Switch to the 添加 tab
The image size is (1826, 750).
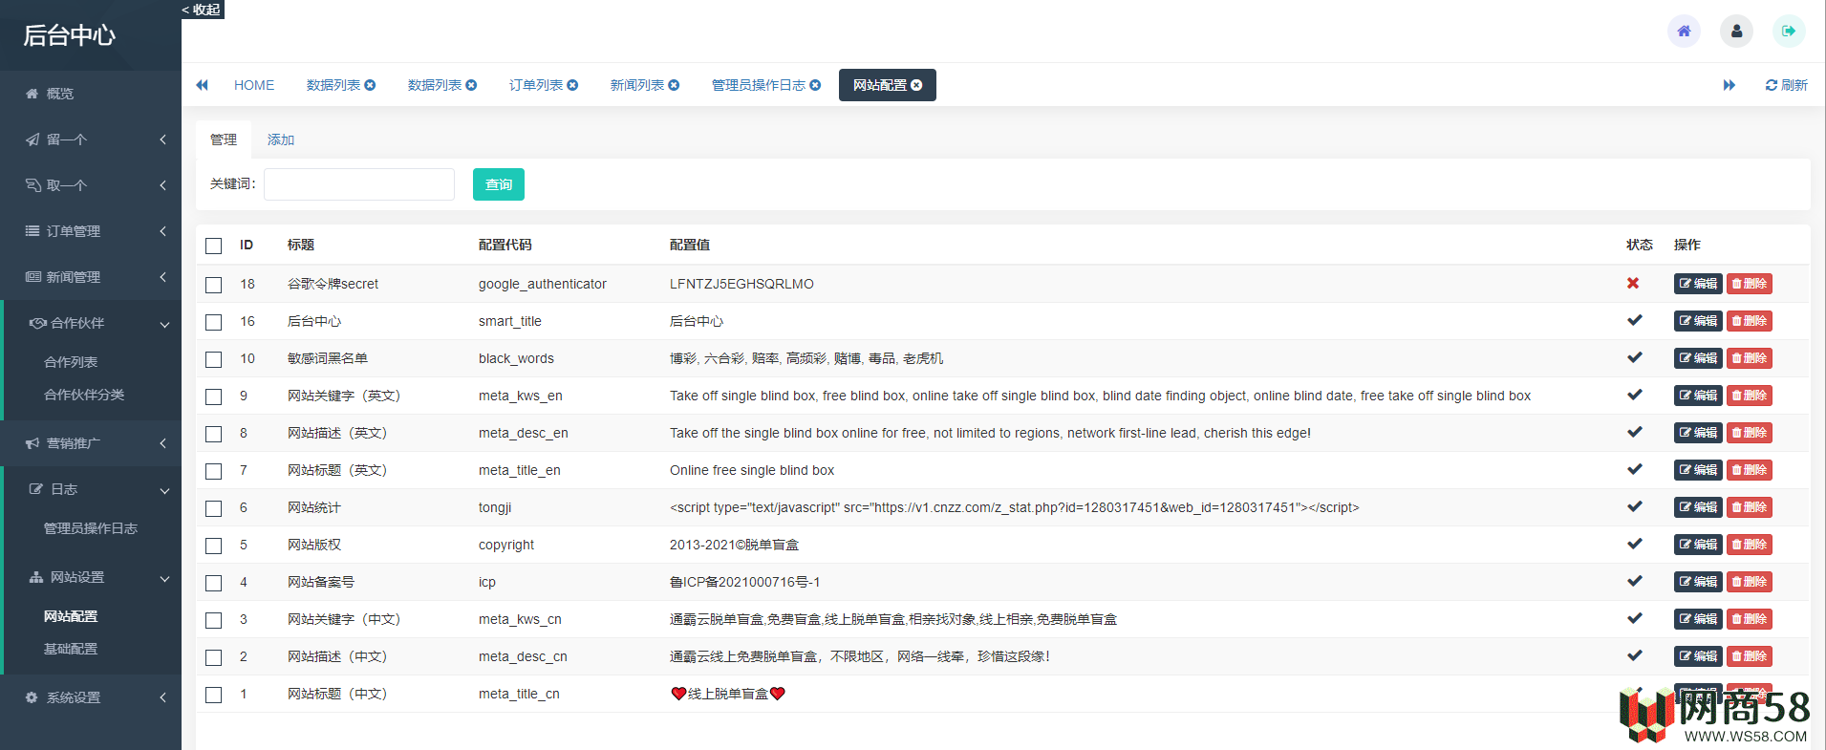pos(281,139)
